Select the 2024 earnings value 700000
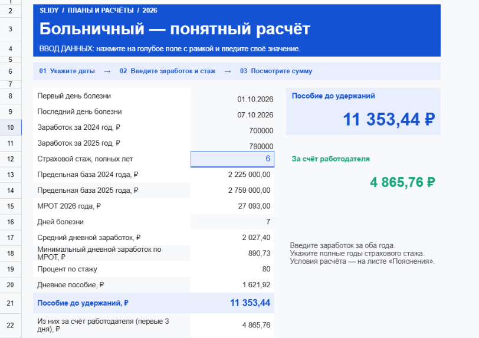Screen dimensions: 479x338 [261, 131]
